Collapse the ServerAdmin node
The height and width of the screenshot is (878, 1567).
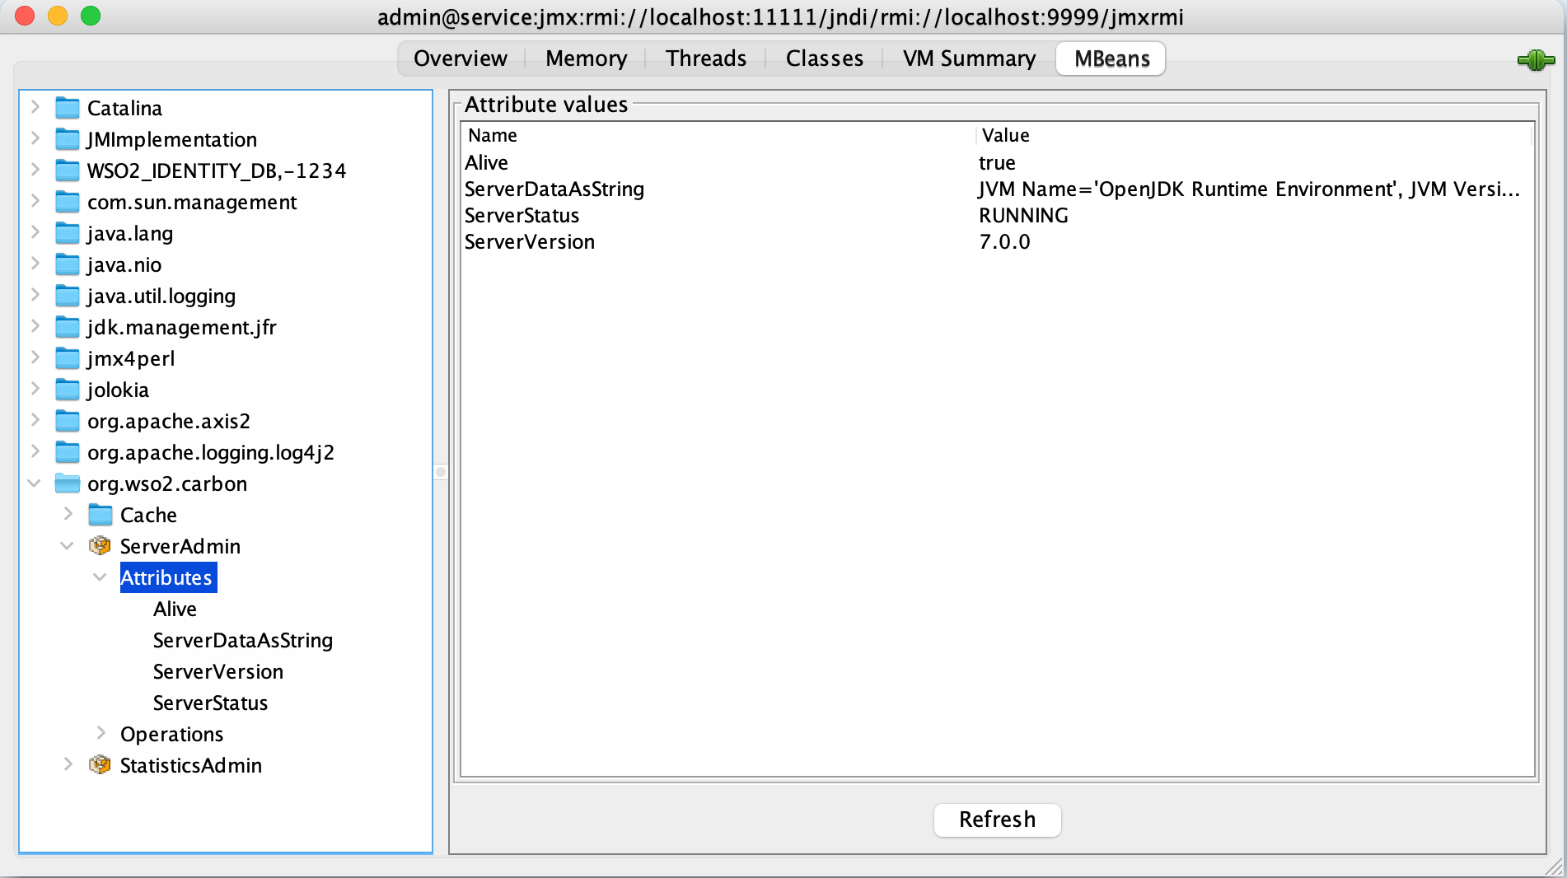68,546
